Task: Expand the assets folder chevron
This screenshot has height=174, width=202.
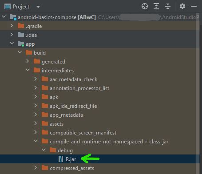Action: tap(36, 123)
